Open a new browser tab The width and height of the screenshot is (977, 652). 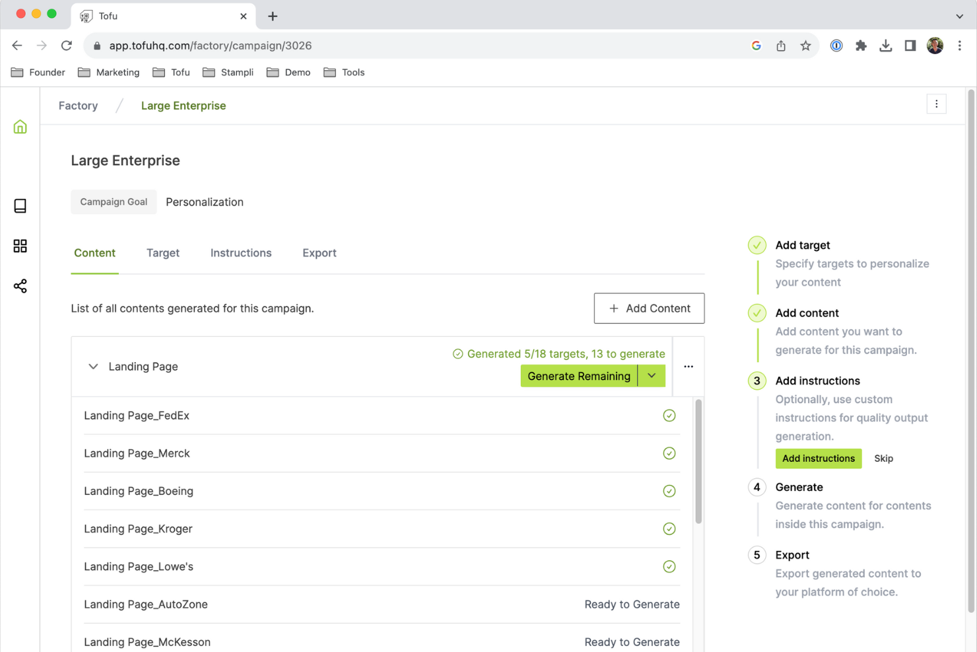(273, 16)
